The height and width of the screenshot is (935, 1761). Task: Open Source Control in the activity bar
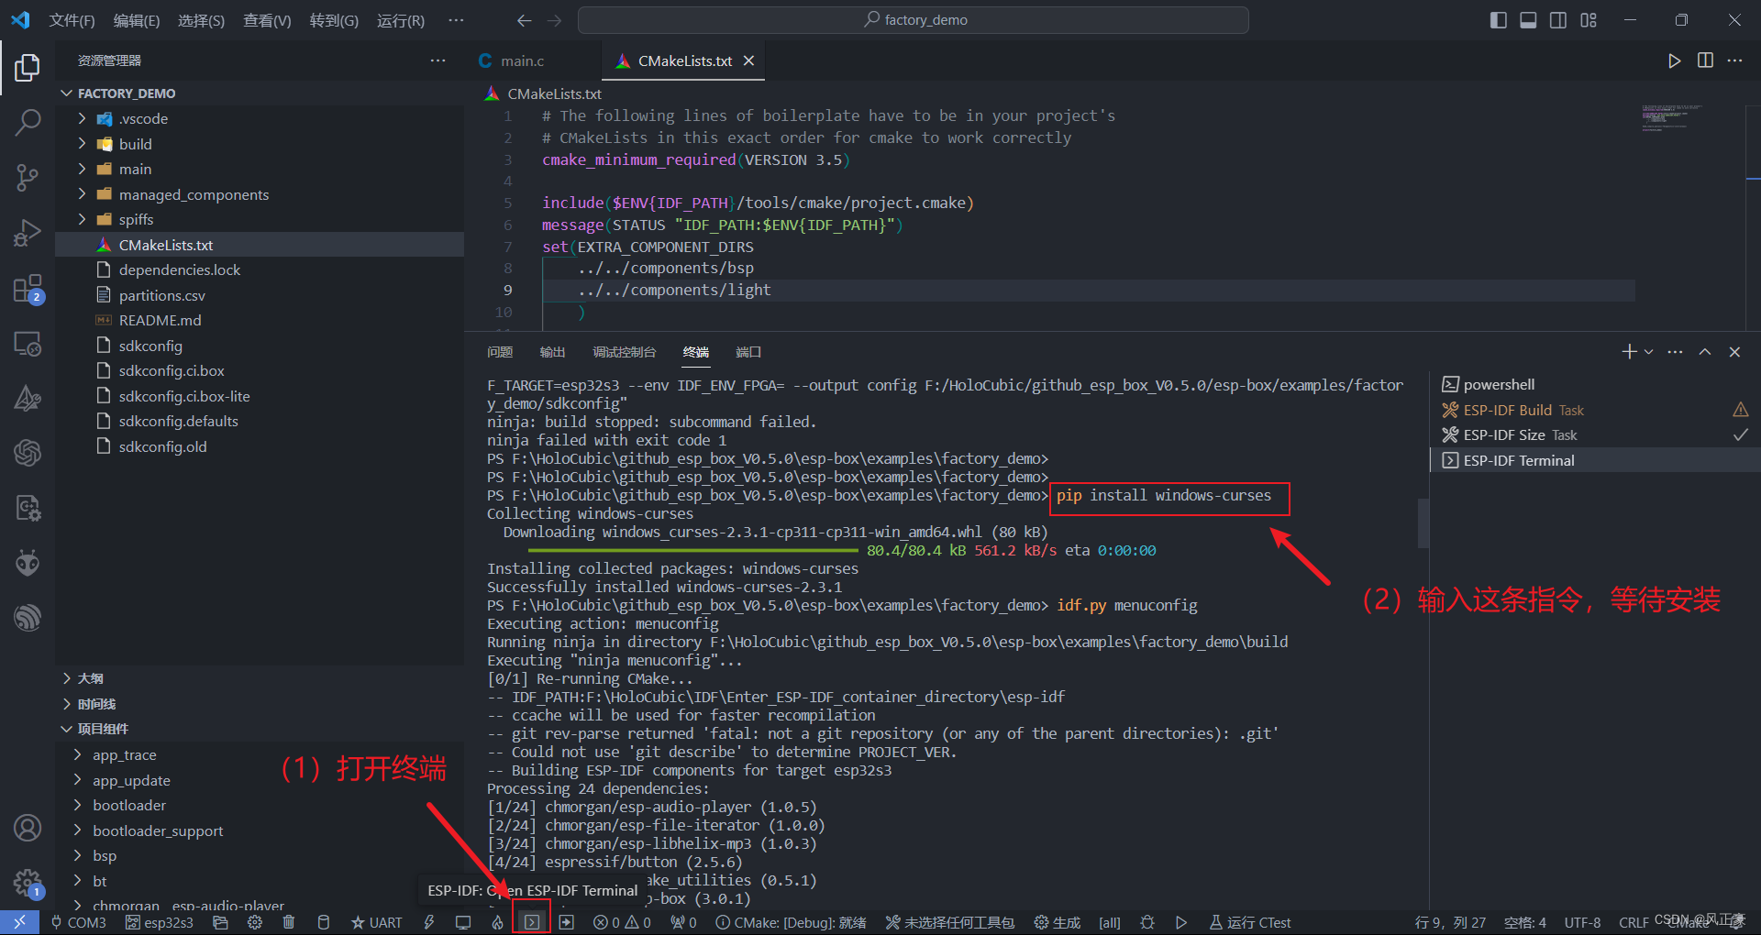click(x=28, y=177)
